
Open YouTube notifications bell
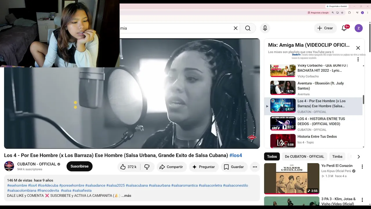tap(344, 28)
